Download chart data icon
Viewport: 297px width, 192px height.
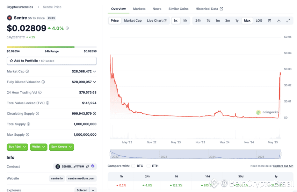tap(279, 21)
